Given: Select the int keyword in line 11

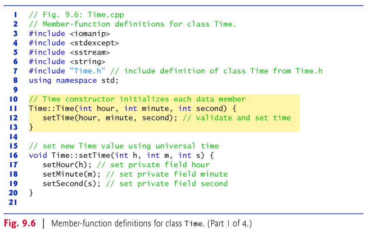Looking at the screenshot, I should tap(86, 108).
